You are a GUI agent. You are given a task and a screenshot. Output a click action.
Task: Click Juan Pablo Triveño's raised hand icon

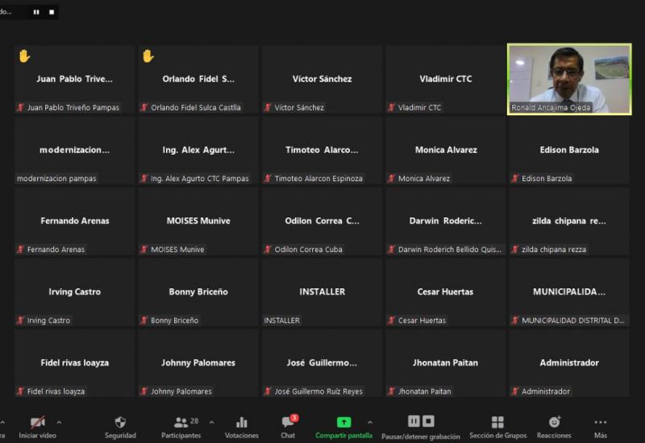point(24,56)
